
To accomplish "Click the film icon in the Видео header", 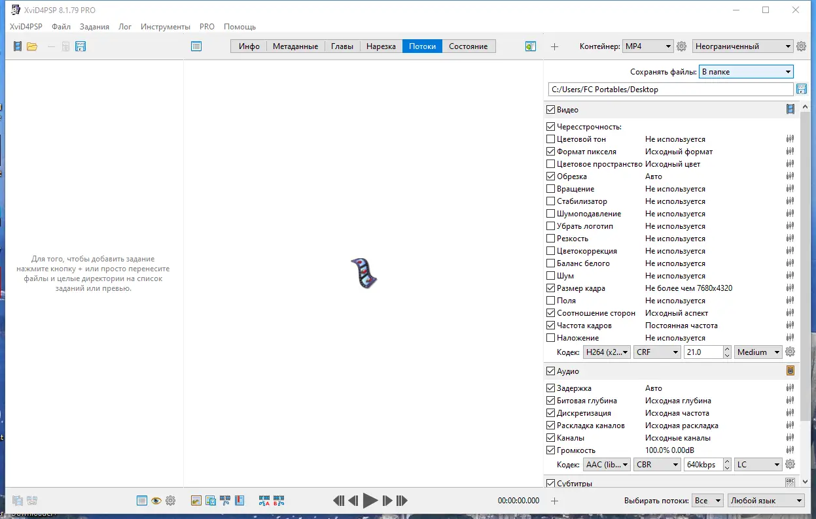I will pyautogui.click(x=790, y=109).
